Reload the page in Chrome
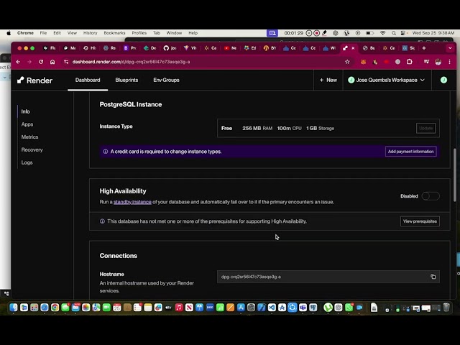The height and width of the screenshot is (345, 460). pyautogui.click(x=41, y=62)
